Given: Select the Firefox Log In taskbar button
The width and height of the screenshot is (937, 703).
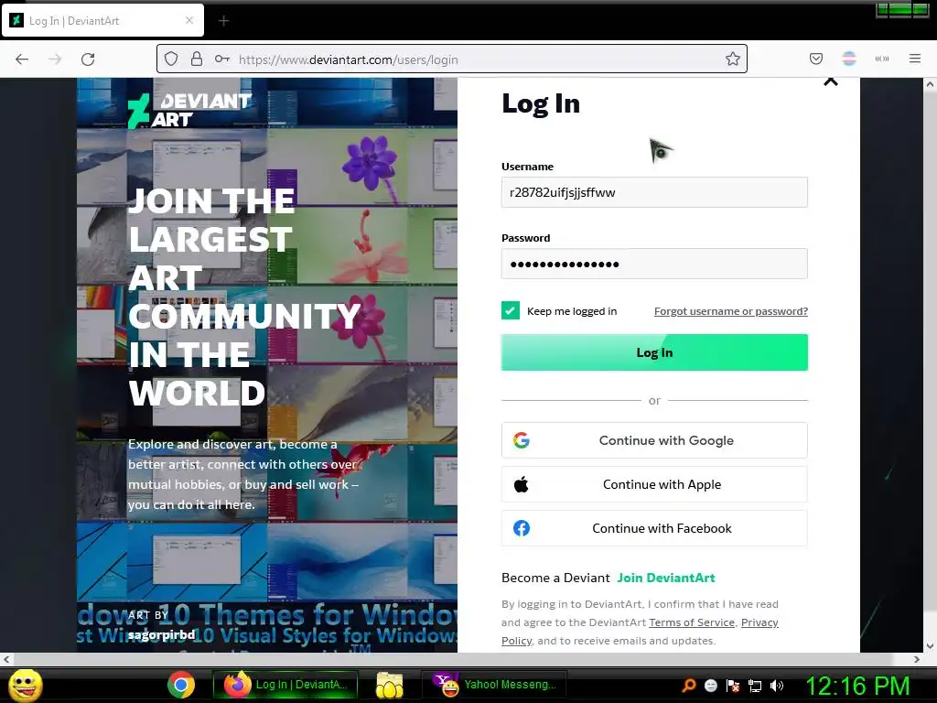Looking at the screenshot, I should [285, 685].
